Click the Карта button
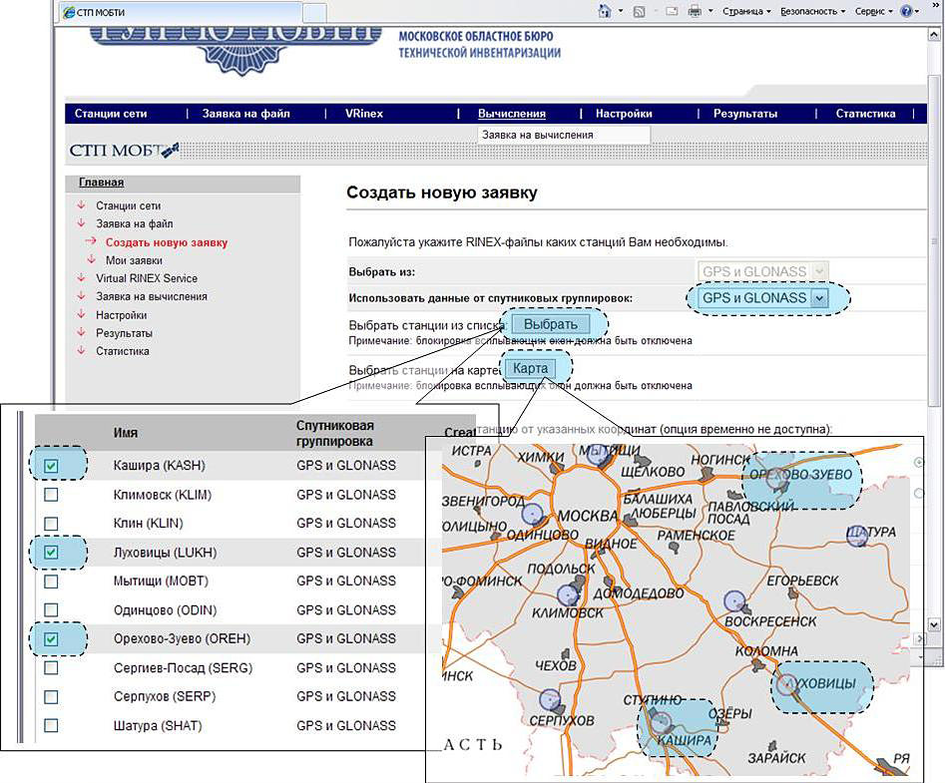This screenshot has width=945, height=783. (530, 368)
